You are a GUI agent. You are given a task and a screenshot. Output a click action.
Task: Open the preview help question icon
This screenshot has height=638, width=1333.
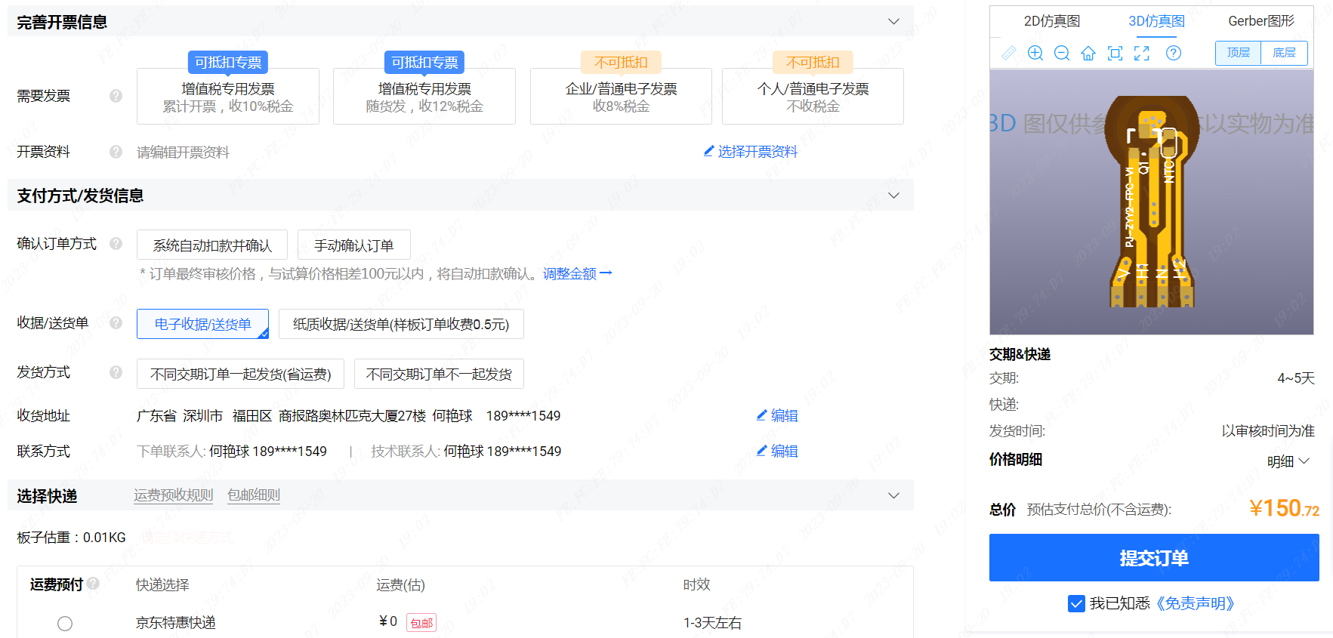[x=1173, y=53]
